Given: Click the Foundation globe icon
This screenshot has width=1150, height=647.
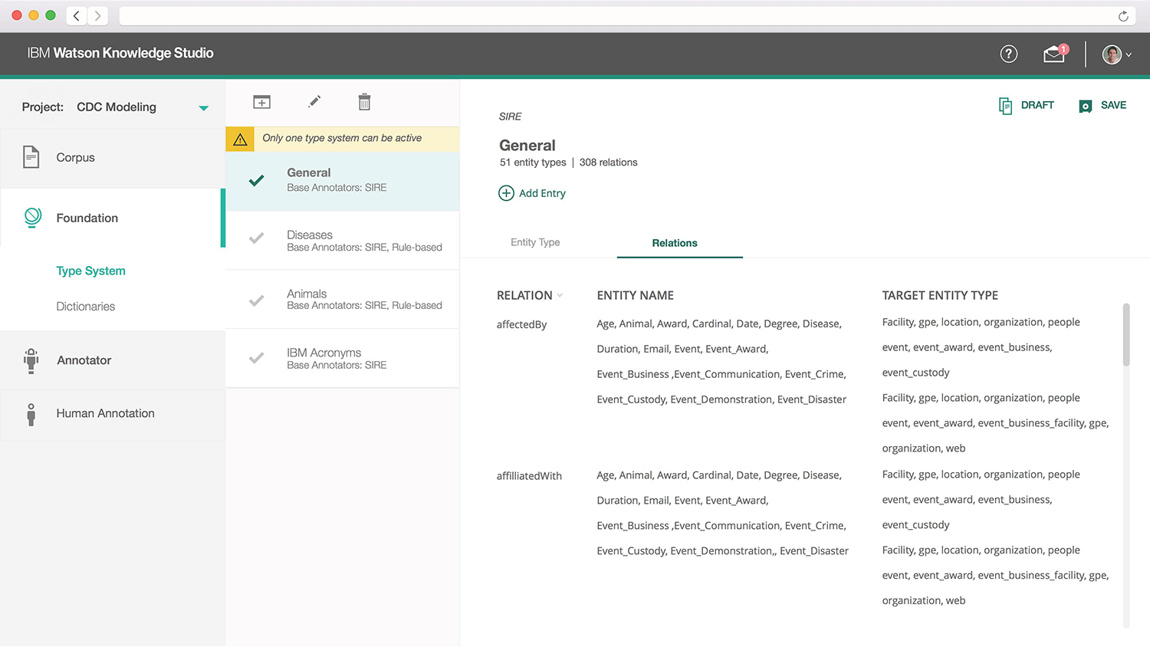Looking at the screenshot, I should click(32, 218).
